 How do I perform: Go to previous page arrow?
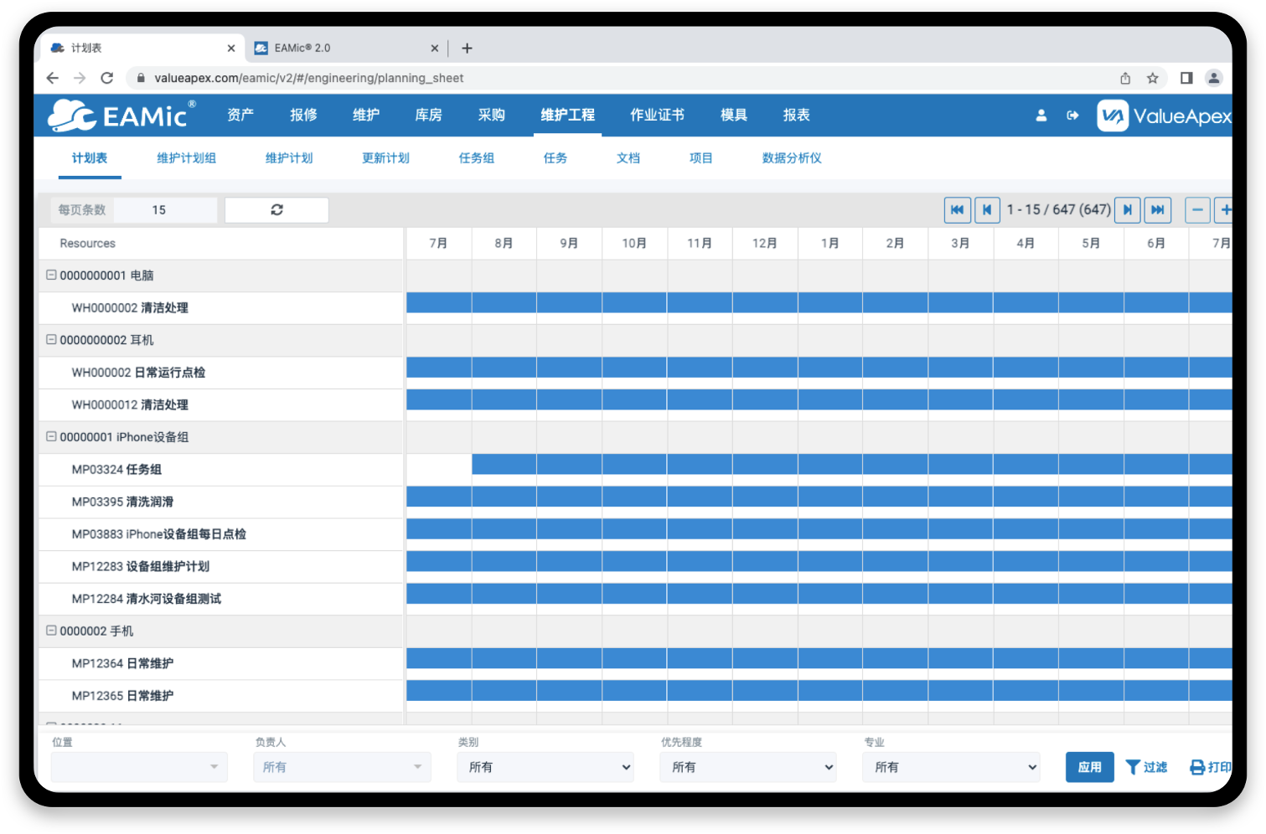987,210
